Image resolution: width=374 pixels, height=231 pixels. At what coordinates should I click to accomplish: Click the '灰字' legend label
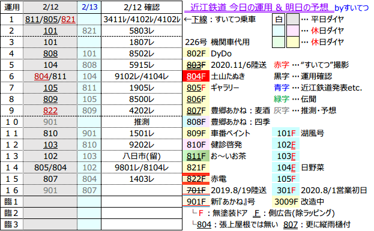tap(282, 110)
